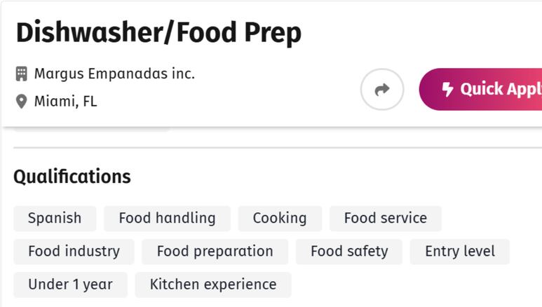542x307 pixels.
Task: Click the share arrow icon button
Action: pyautogui.click(x=382, y=89)
